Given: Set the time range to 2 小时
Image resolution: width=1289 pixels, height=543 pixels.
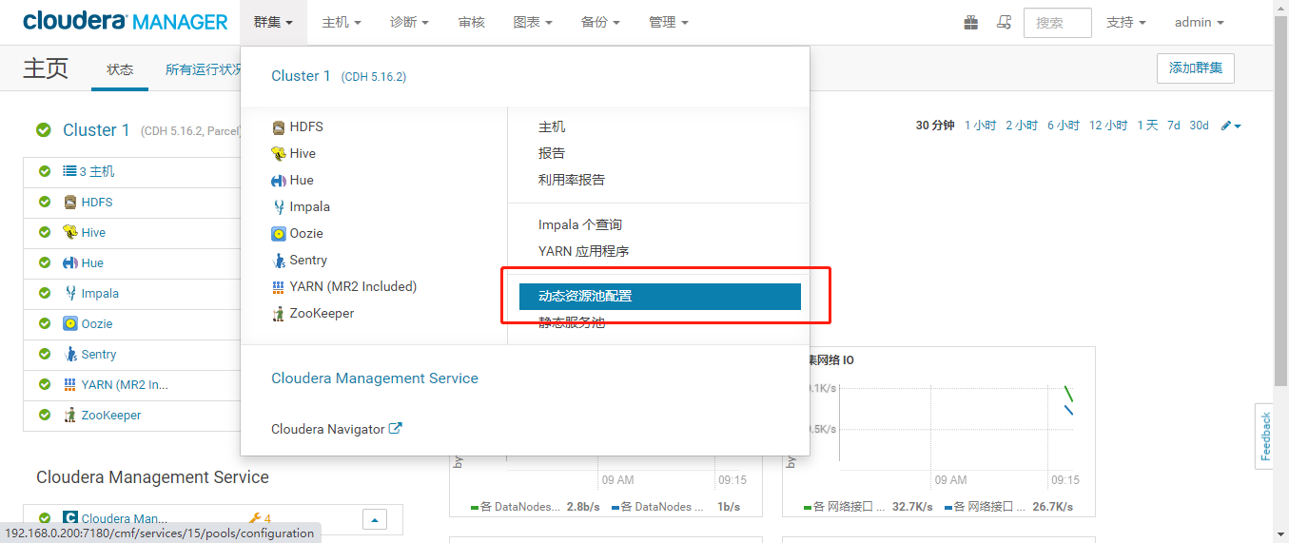Looking at the screenshot, I should tap(1022, 126).
